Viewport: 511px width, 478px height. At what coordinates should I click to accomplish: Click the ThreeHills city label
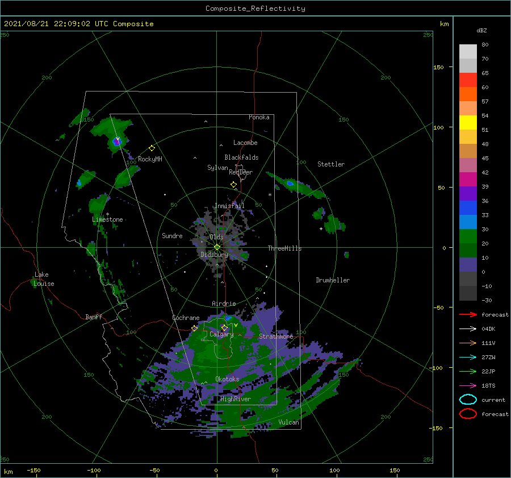click(284, 248)
